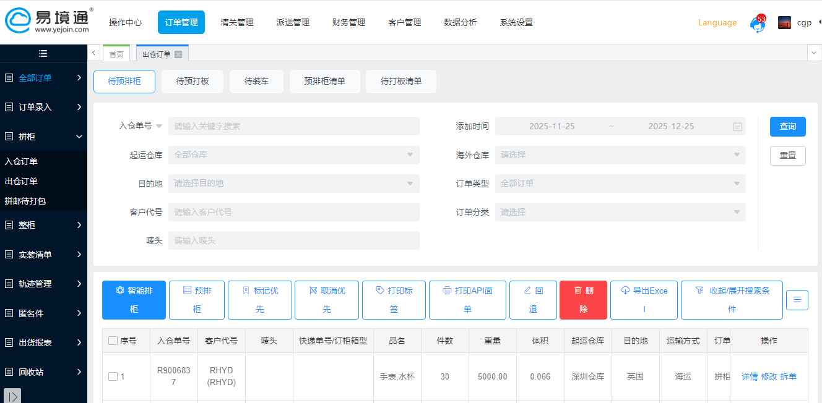The height and width of the screenshot is (403, 822).
Task: Collapse the 拼柜 sidebar menu
Action: (x=79, y=137)
